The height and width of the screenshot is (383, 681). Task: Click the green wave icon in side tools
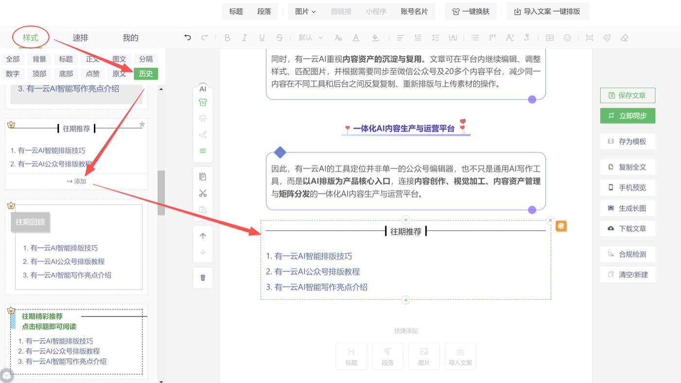(203, 151)
